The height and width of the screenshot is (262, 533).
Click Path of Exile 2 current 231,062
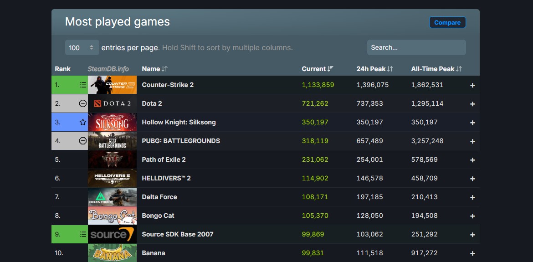pyautogui.click(x=315, y=160)
